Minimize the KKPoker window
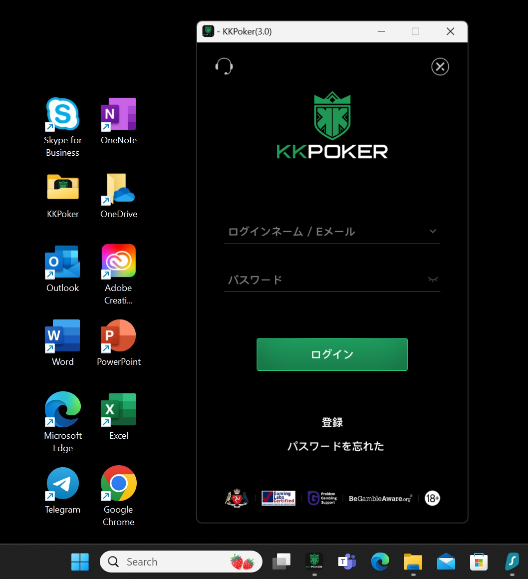This screenshot has width=528, height=579. pos(381,31)
